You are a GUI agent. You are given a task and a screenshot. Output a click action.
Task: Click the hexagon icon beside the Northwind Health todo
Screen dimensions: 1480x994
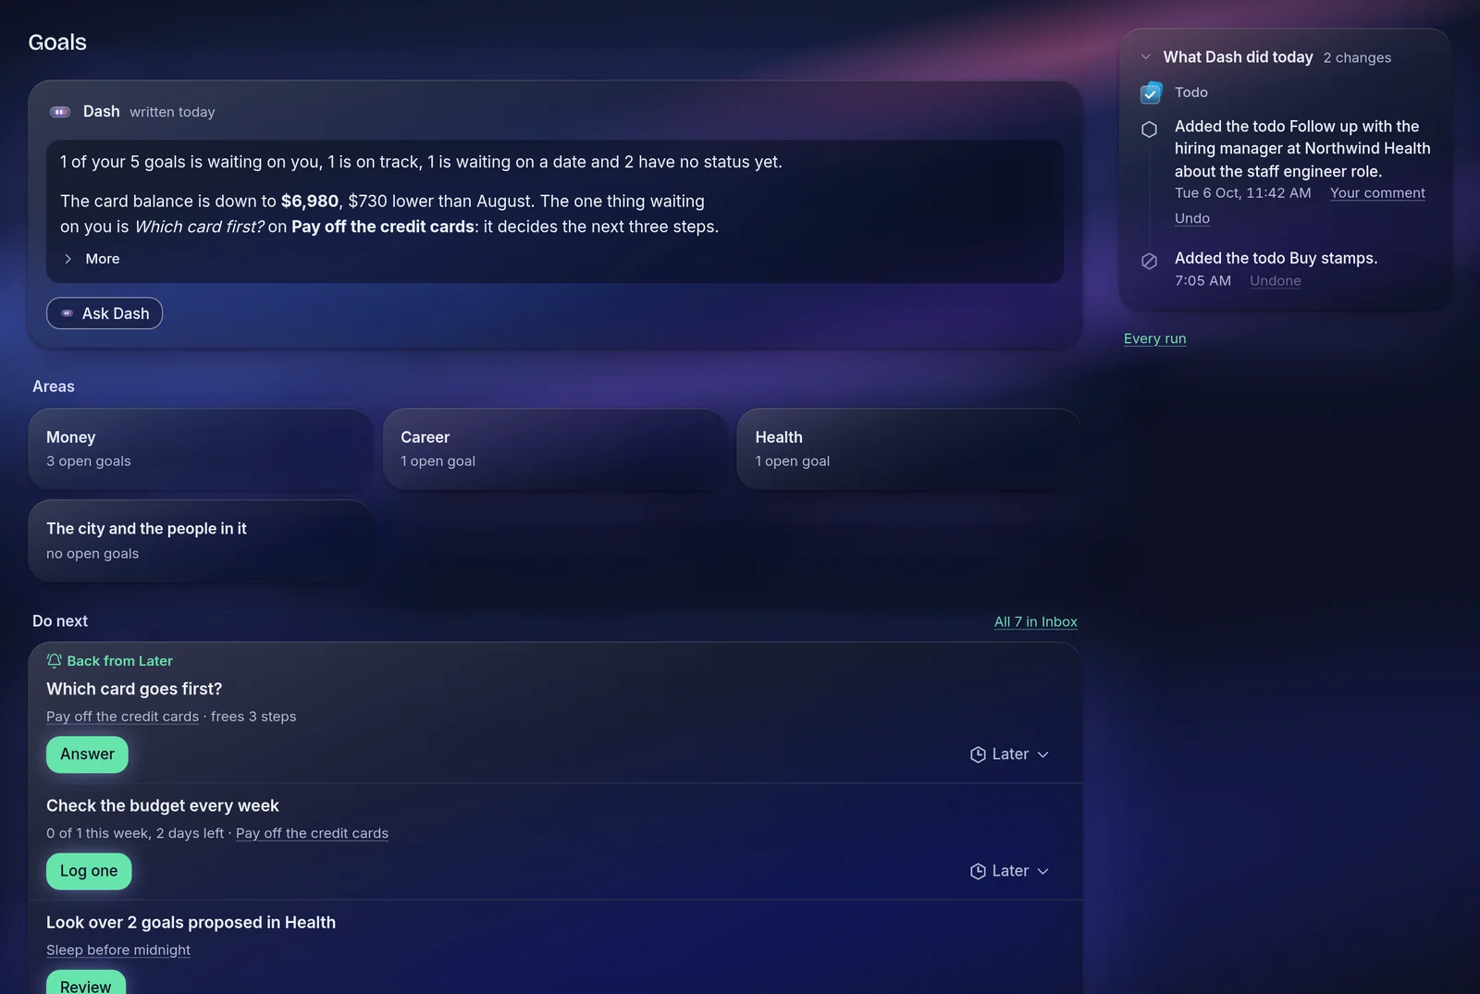pos(1149,129)
